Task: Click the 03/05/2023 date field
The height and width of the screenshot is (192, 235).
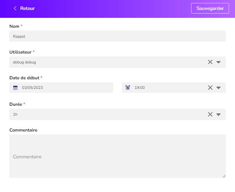Action: (x=32, y=88)
